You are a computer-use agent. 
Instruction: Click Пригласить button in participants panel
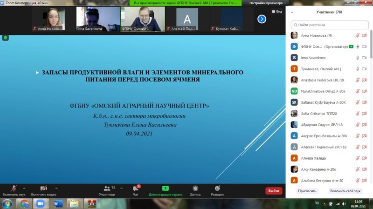click(307, 191)
